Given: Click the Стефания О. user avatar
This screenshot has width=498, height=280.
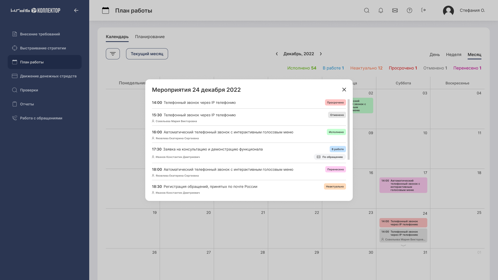Looking at the screenshot, I should 448,11.
